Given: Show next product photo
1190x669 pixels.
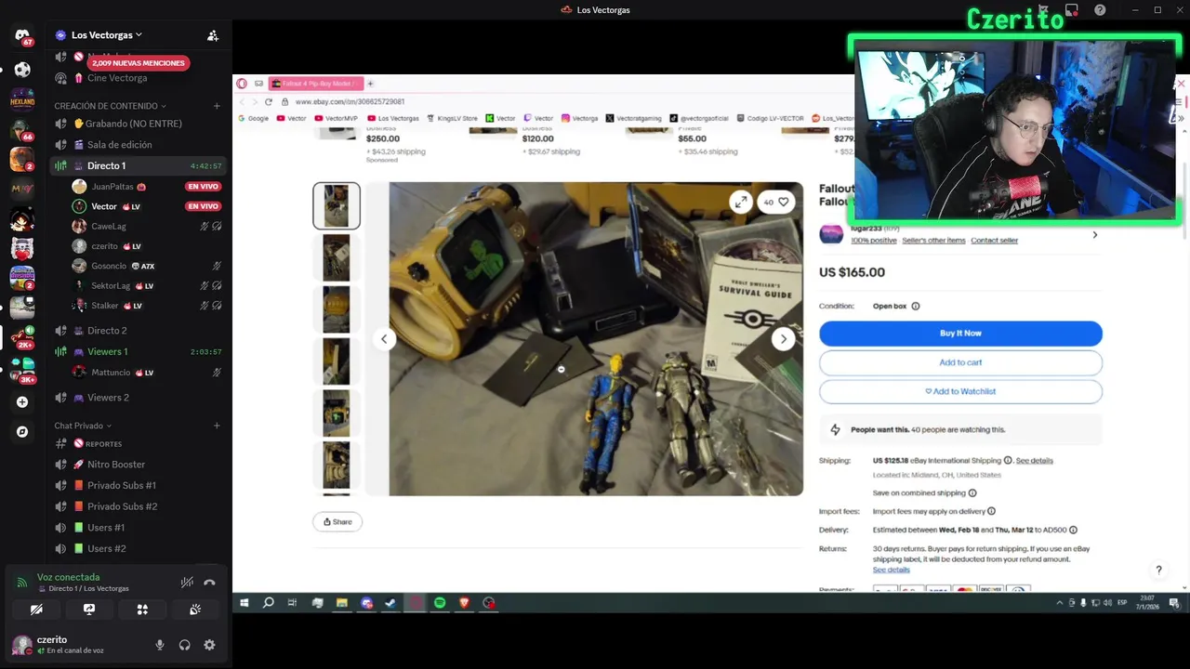Looking at the screenshot, I should coord(784,339).
